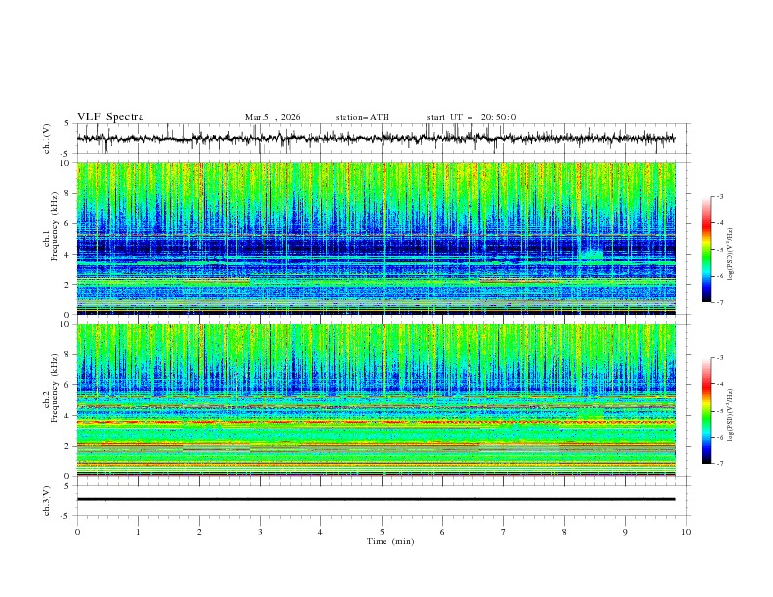Click the 8 minute tick on time axis
The image size is (773, 597).
point(564,532)
